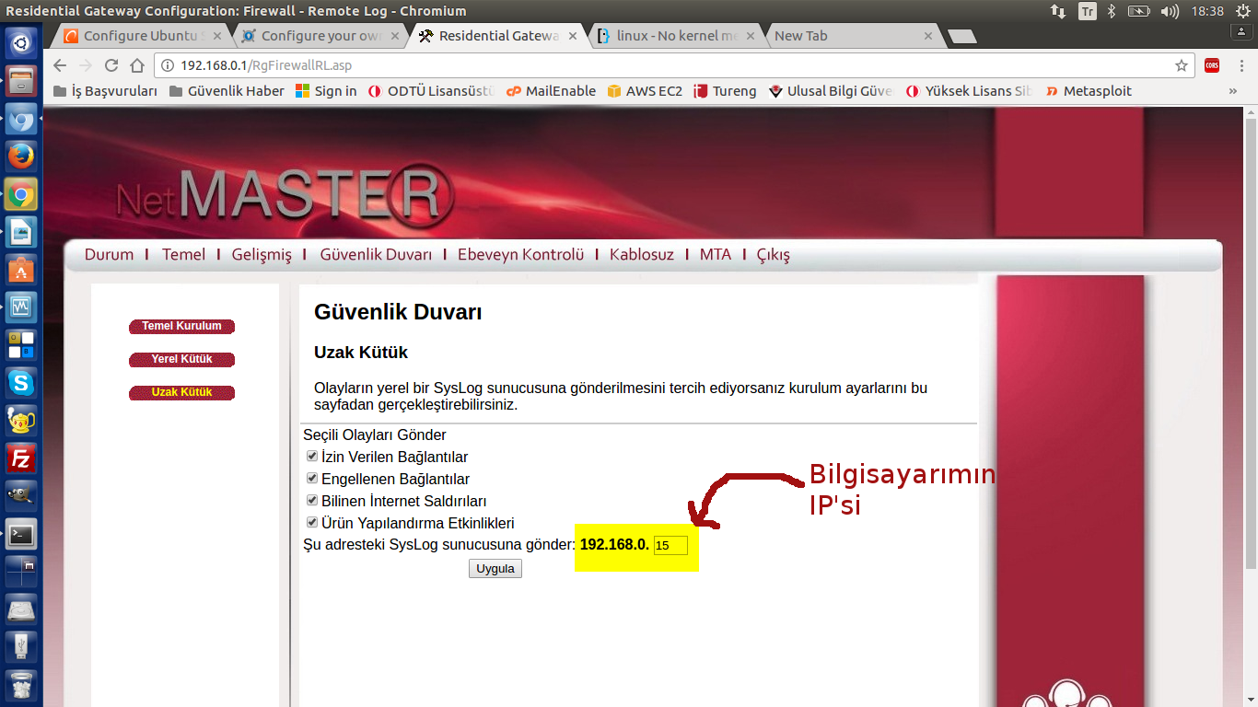Select the Uzak Kütük sidebar page
1258x707 pixels.
pyautogui.click(x=181, y=392)
